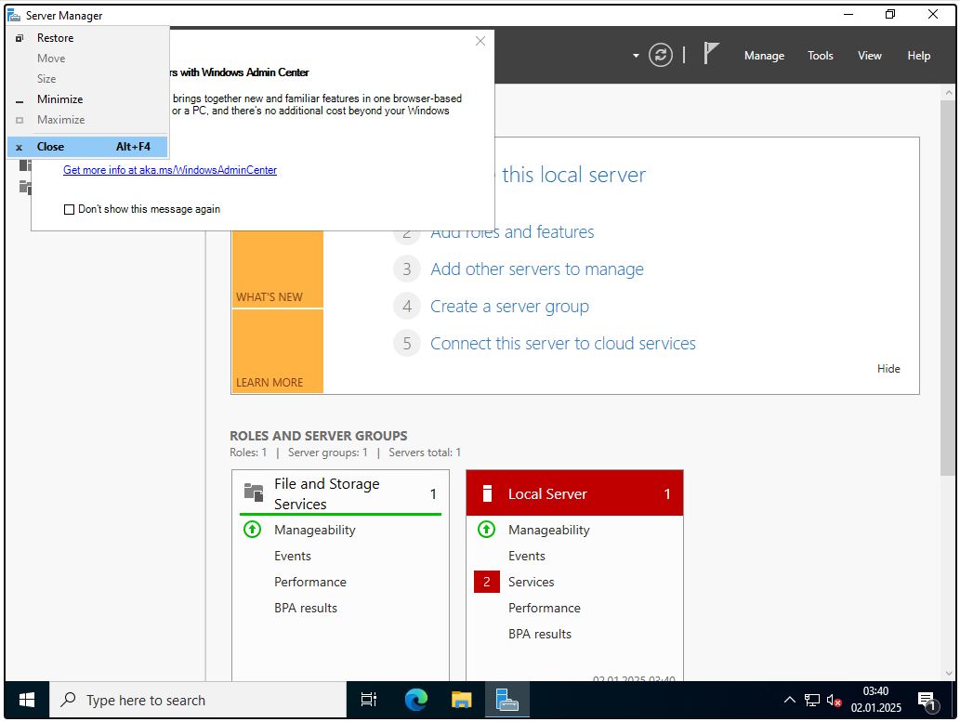Screen dimensions: 960x722
Task: Click scrollbar down arrow
Action: tap(948, 674)
